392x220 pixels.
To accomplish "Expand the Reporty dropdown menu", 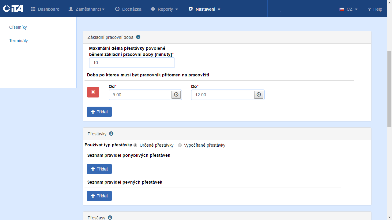I will pyautogui.click(x=164, y=9).
